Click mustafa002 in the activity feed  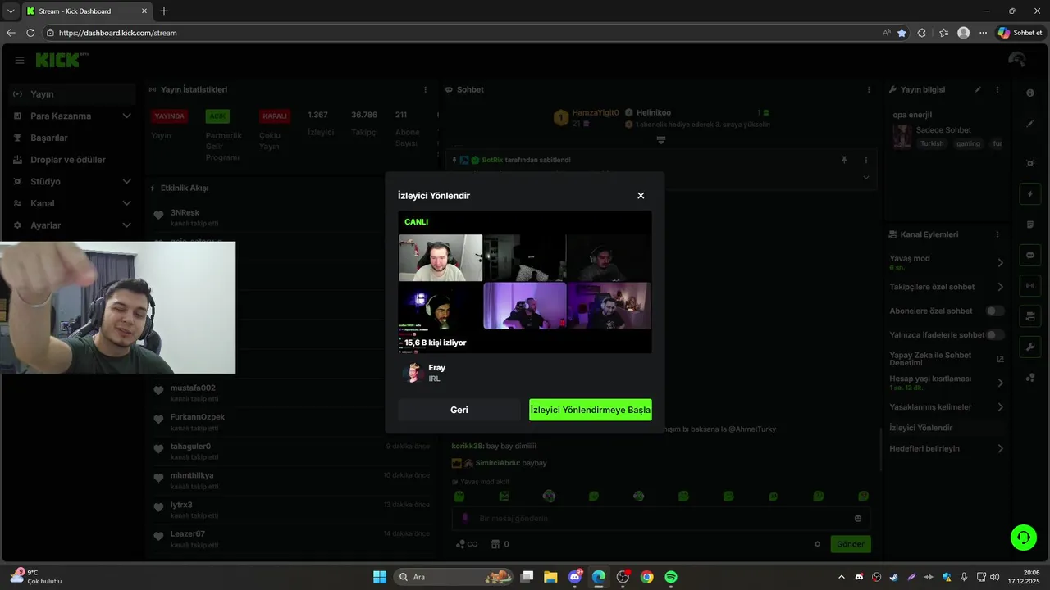tap(193, 388)
